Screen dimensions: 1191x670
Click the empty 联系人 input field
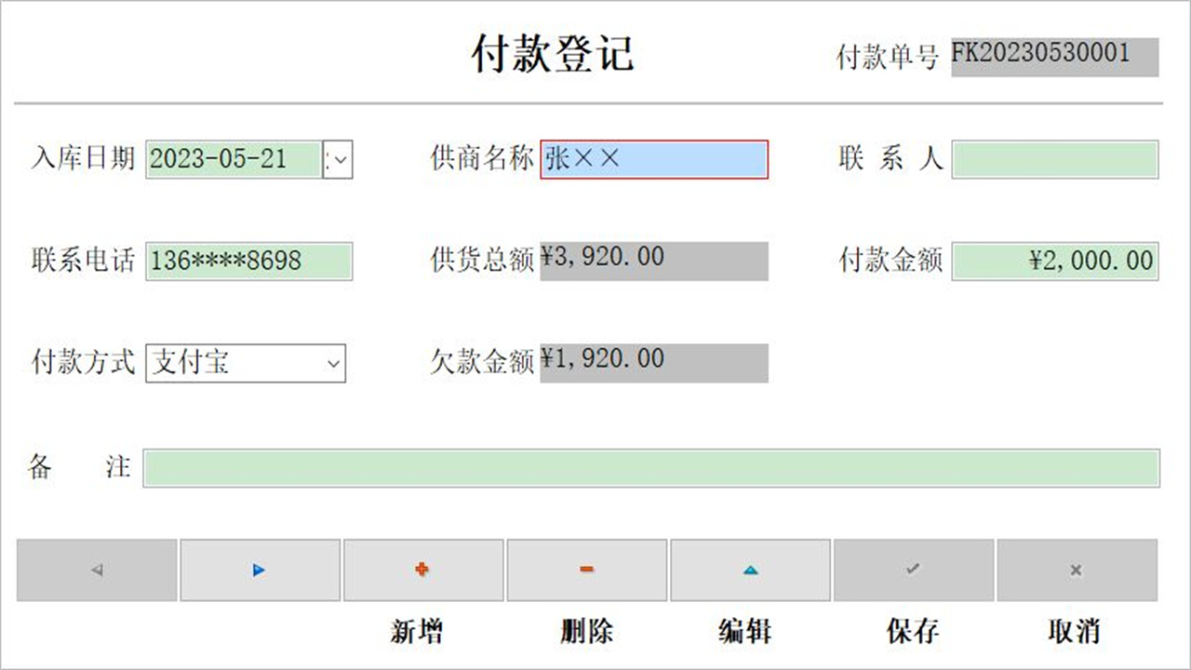1054,160
